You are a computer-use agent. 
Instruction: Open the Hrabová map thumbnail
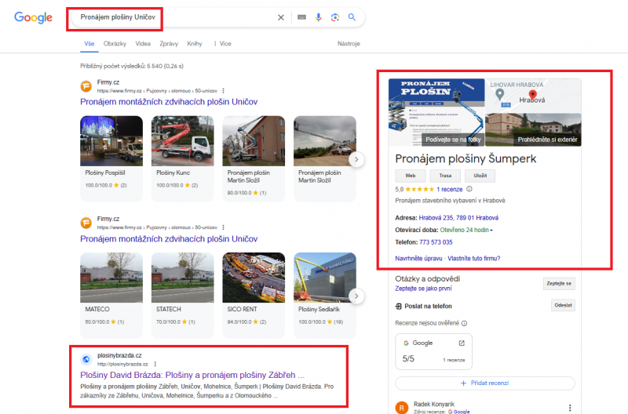(x=533, y=96)
